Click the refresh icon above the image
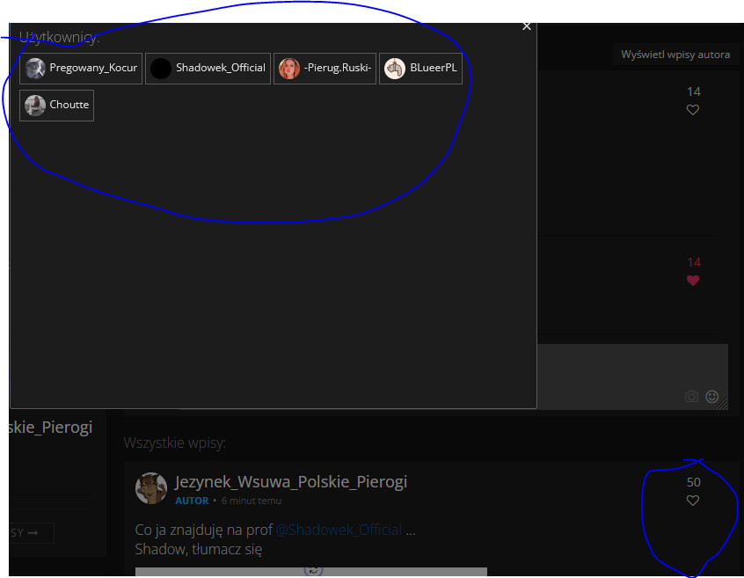This screenshot has height=578, width=744. pos(313,570)
